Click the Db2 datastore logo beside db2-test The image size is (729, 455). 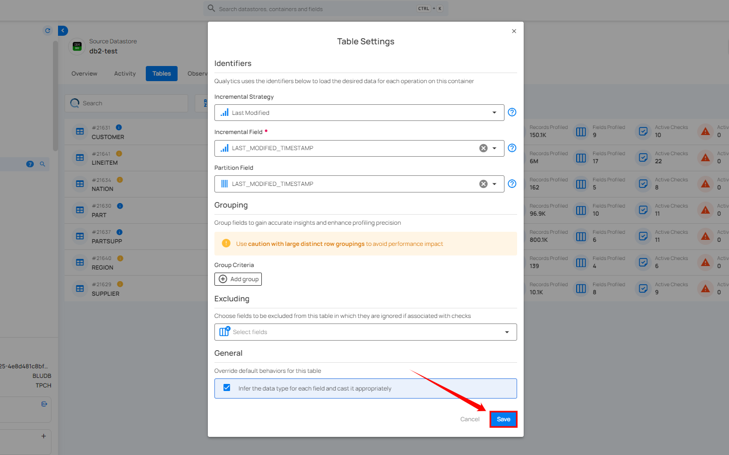click(x=77, y=46)
